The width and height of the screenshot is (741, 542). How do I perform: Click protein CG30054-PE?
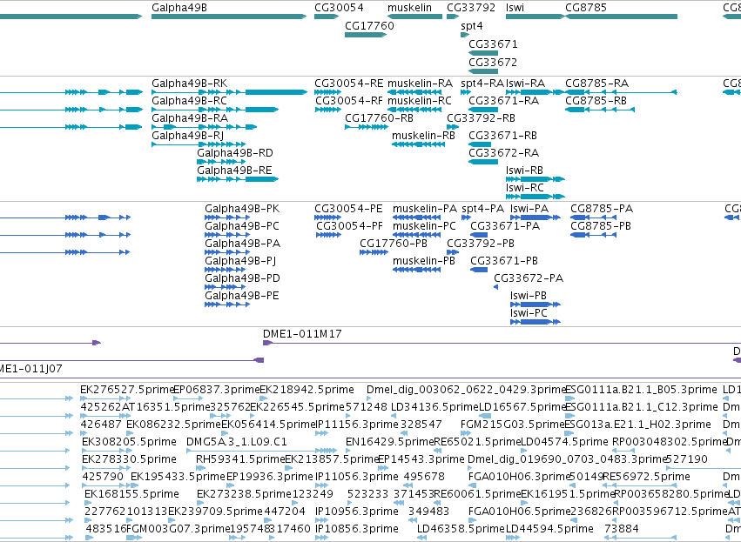click(349, 209)
